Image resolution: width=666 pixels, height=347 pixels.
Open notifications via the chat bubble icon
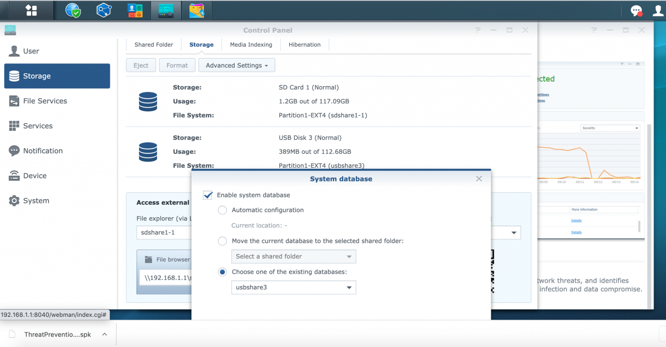(636, 10)
